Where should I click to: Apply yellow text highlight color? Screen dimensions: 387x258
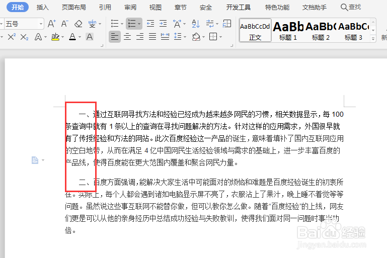click(x=55, y=37)
